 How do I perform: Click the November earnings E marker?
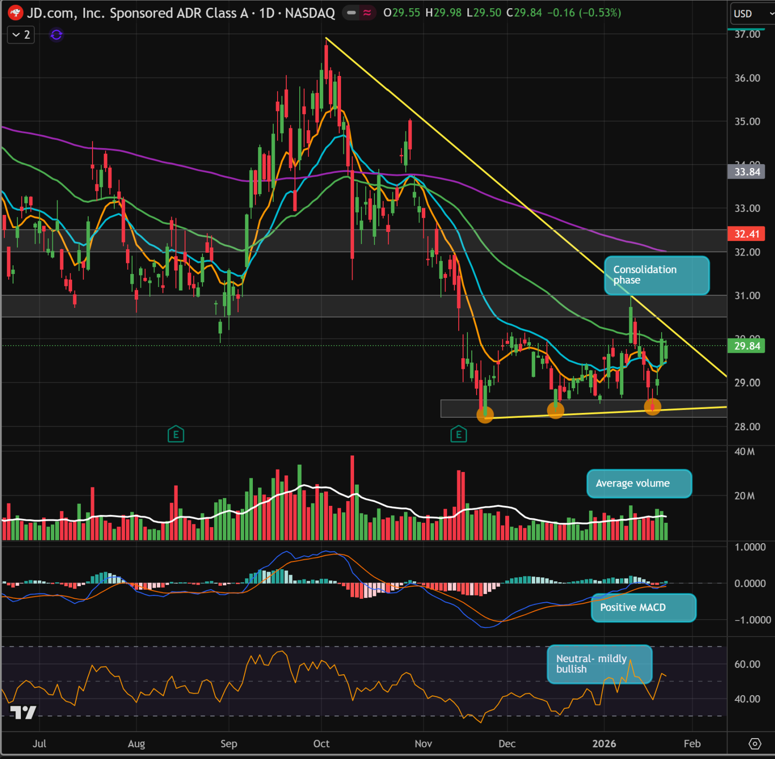(x=458, y=434)
